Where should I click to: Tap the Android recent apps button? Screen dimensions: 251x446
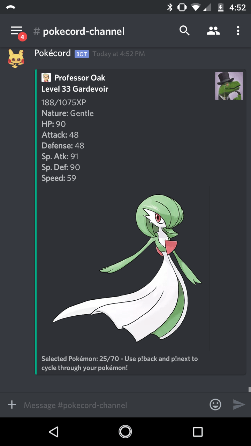(x=198, y=432)
